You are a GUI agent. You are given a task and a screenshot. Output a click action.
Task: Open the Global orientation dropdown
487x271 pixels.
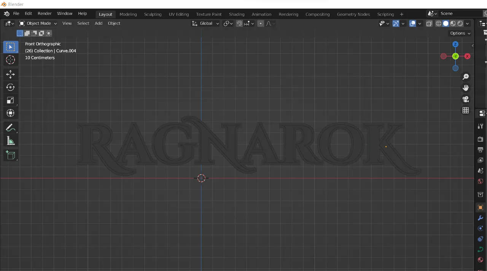pos(205,24)
